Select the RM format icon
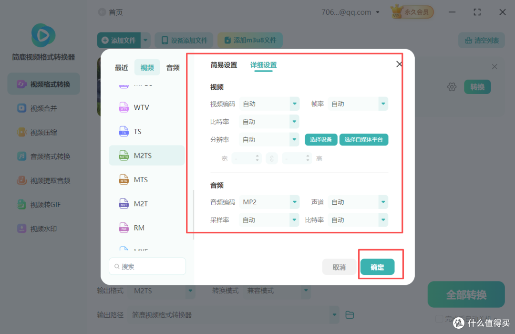The width and height of the screenshot is (515, 334). [x=124, y=228]
